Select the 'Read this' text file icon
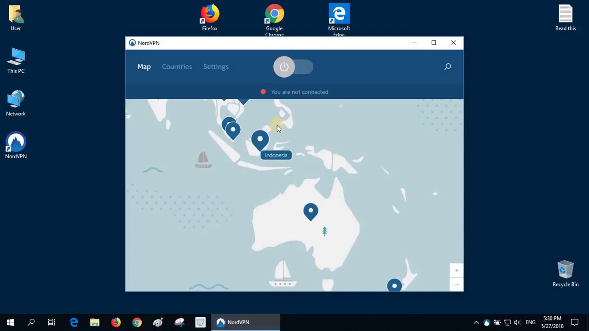Viewport: 589px width, 331px height. (x=566, y=18)
